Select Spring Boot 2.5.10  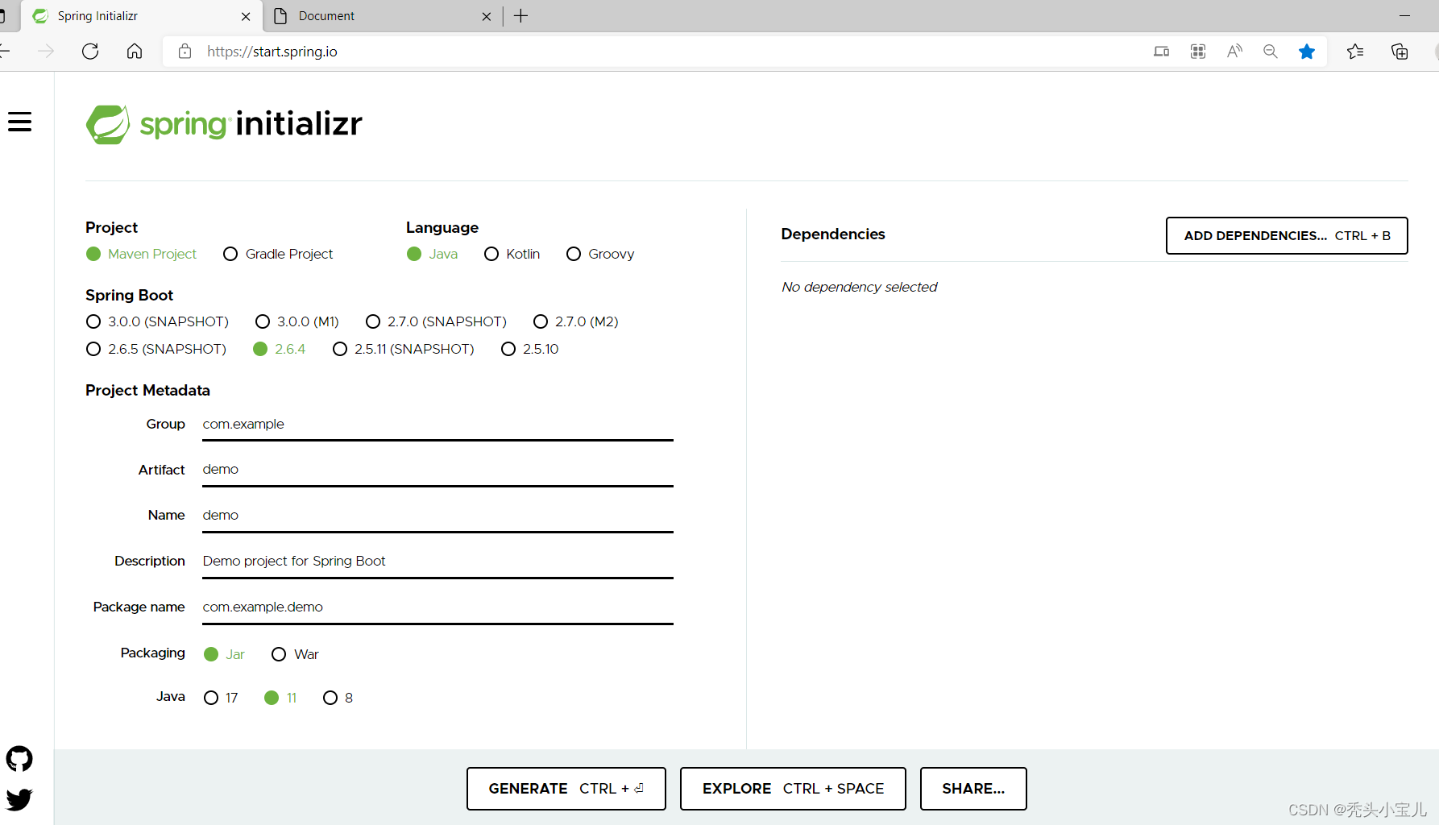click(530, 349)
